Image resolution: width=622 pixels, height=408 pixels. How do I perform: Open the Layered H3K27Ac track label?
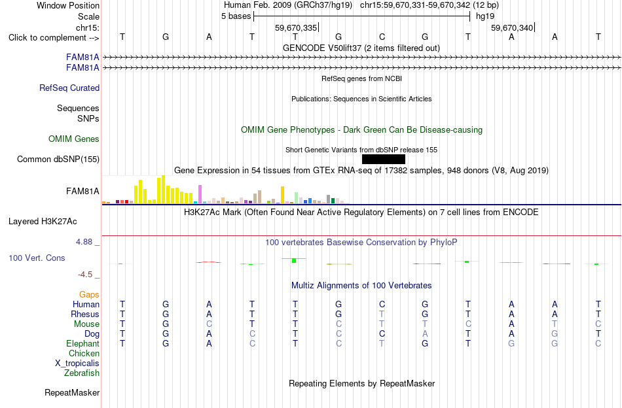point(43,222)
